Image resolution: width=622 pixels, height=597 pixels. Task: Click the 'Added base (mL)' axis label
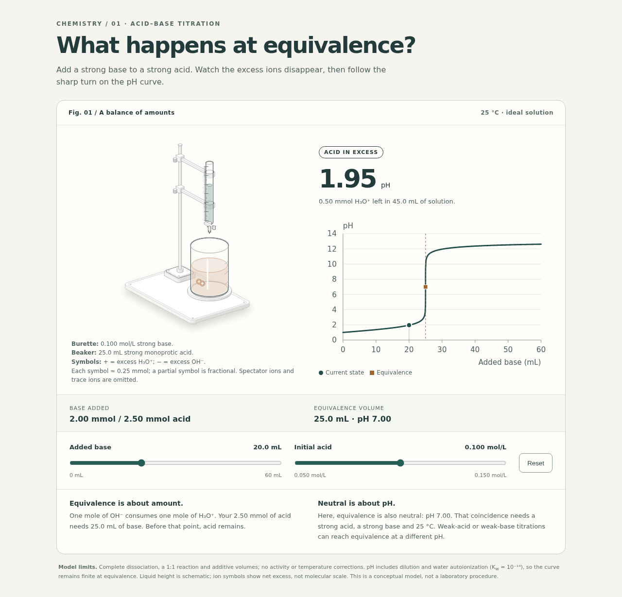pyautogui.click(x=509, y=362)
